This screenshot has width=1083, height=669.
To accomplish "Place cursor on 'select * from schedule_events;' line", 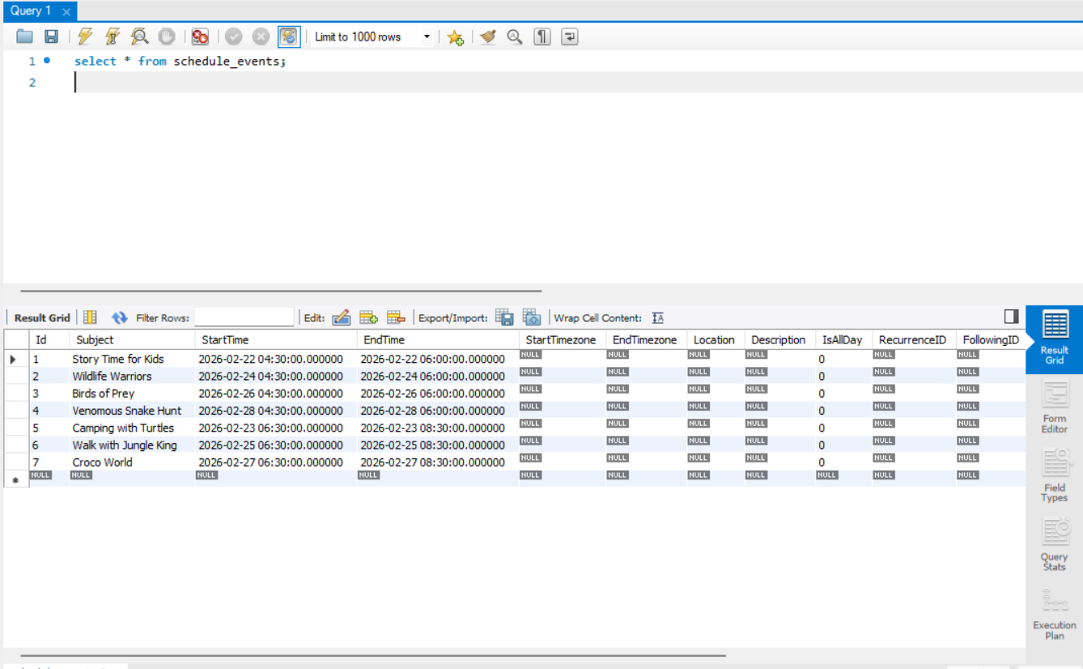I will coord(180,61).
